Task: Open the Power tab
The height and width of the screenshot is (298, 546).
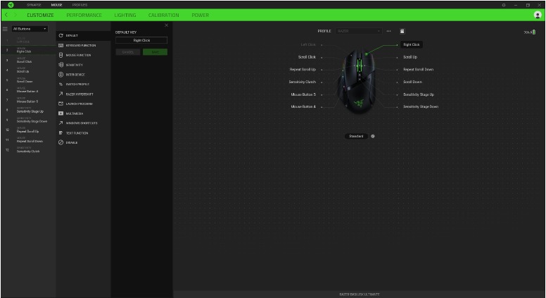Action: [x=201, y=15]
